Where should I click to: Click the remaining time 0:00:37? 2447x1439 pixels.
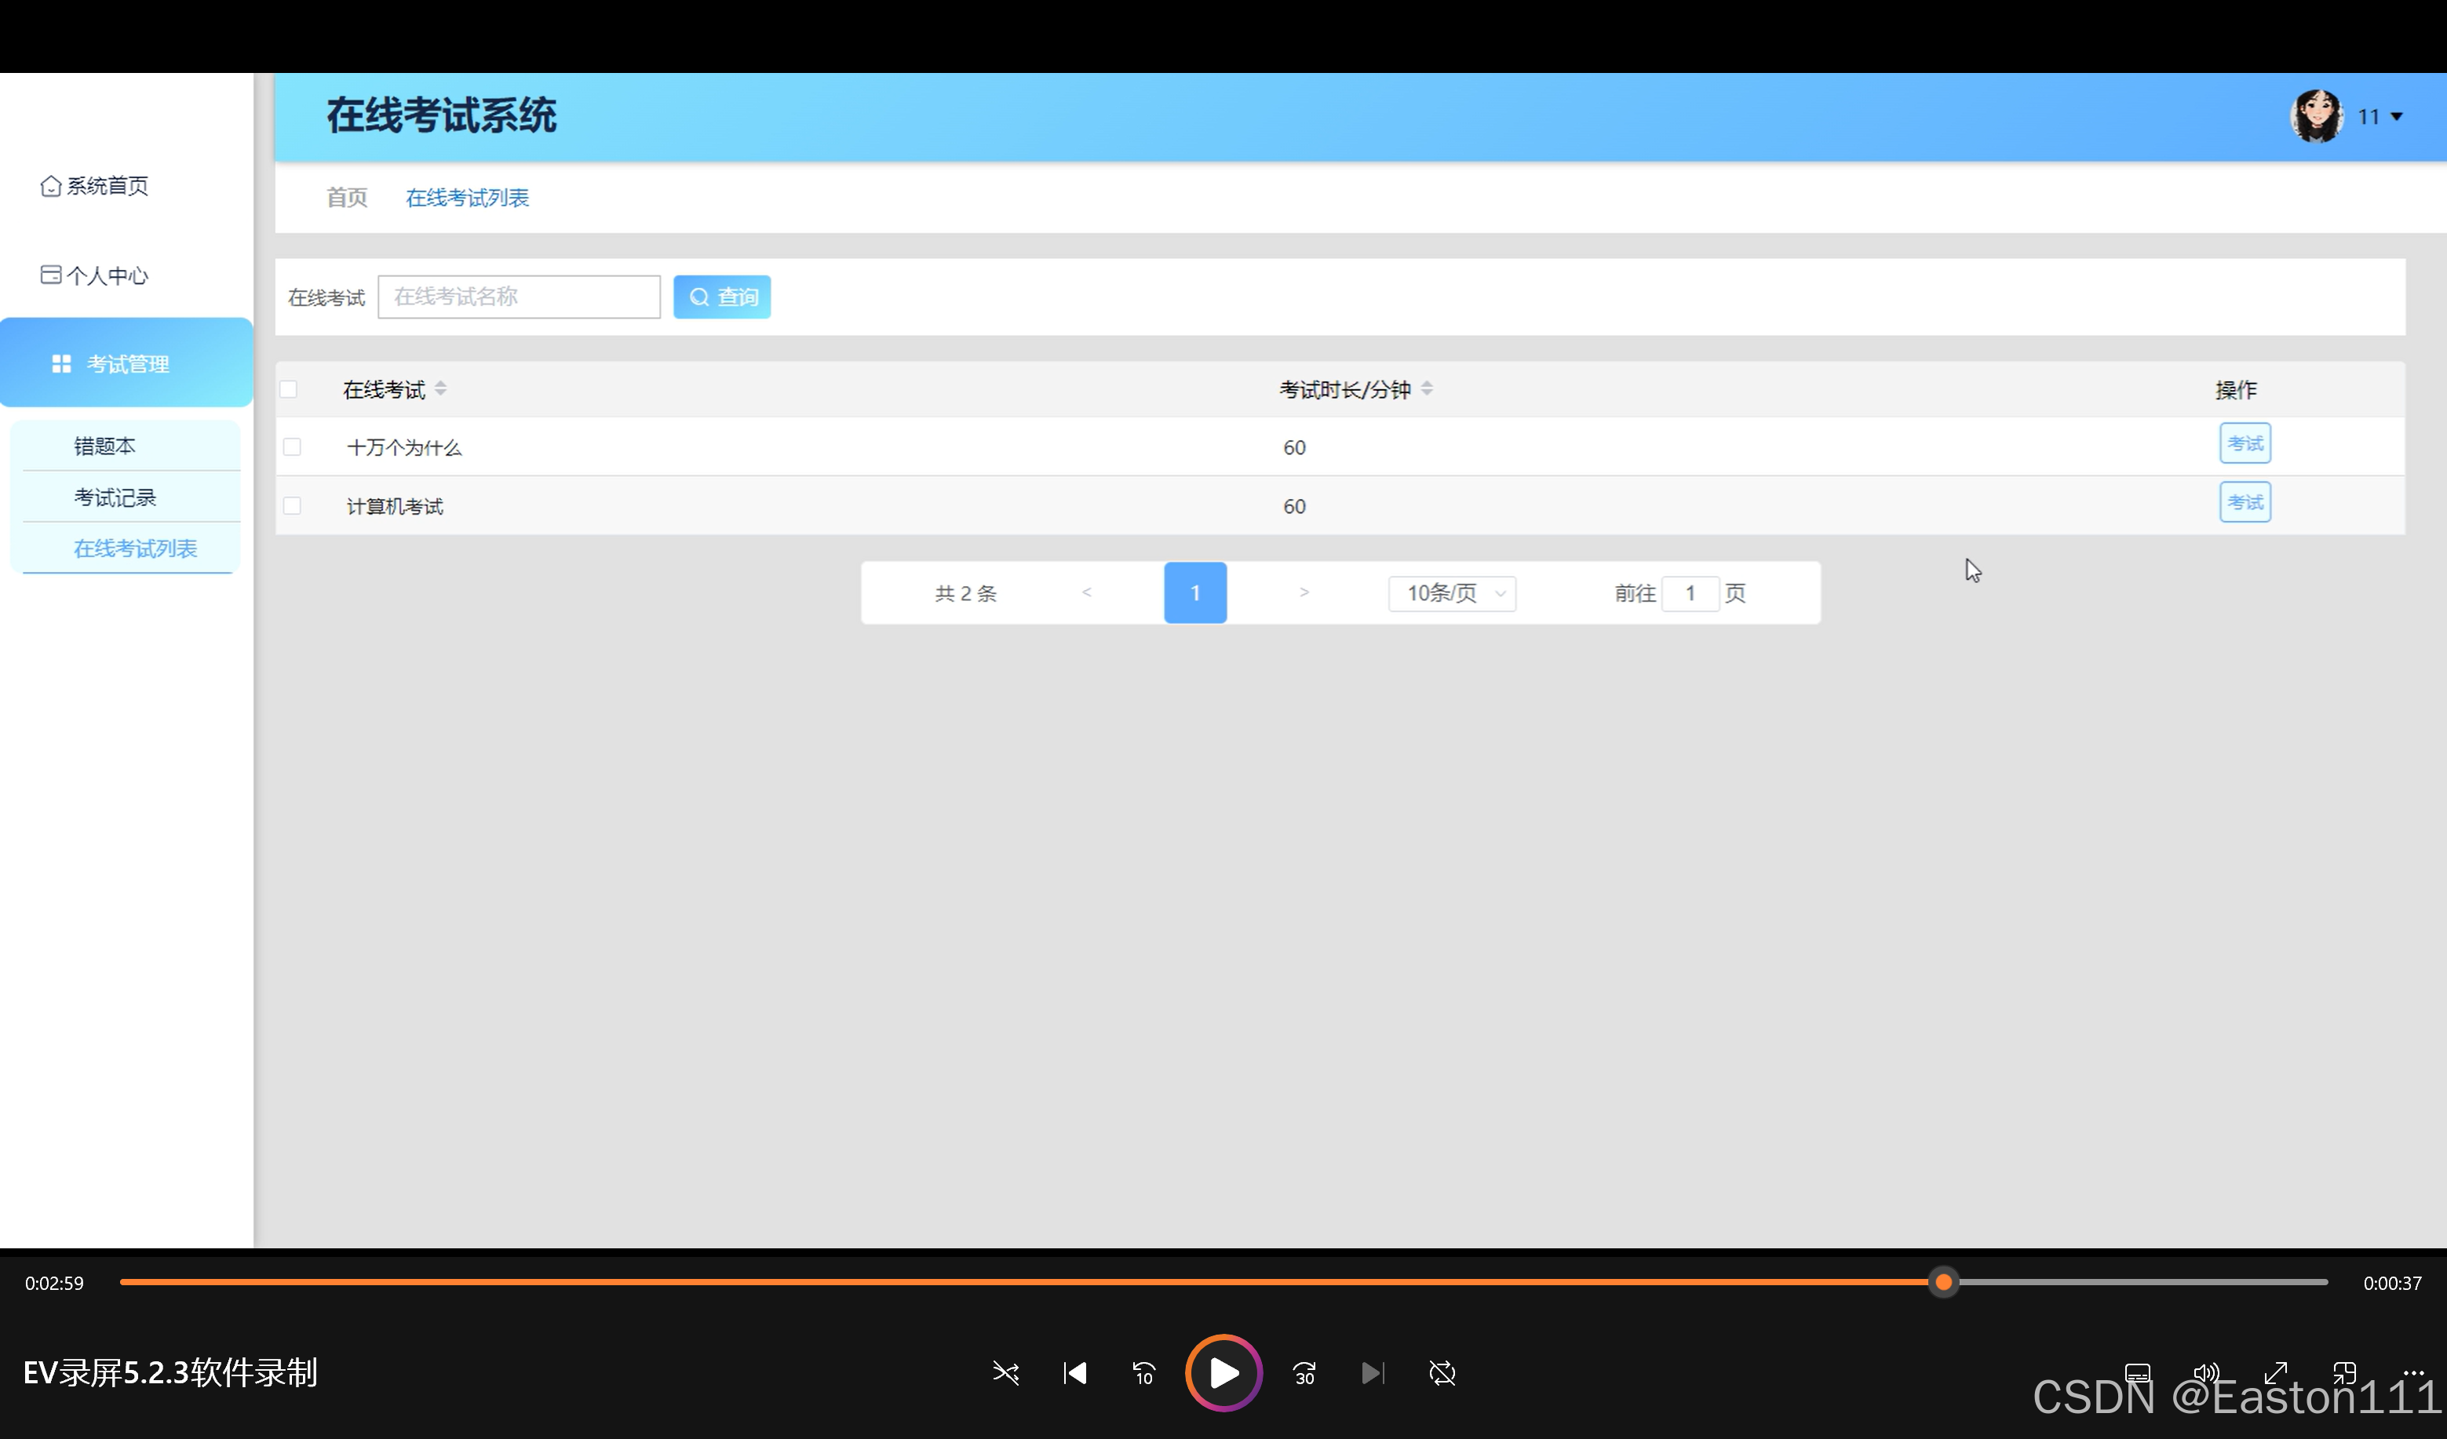click(2391, 1283)
